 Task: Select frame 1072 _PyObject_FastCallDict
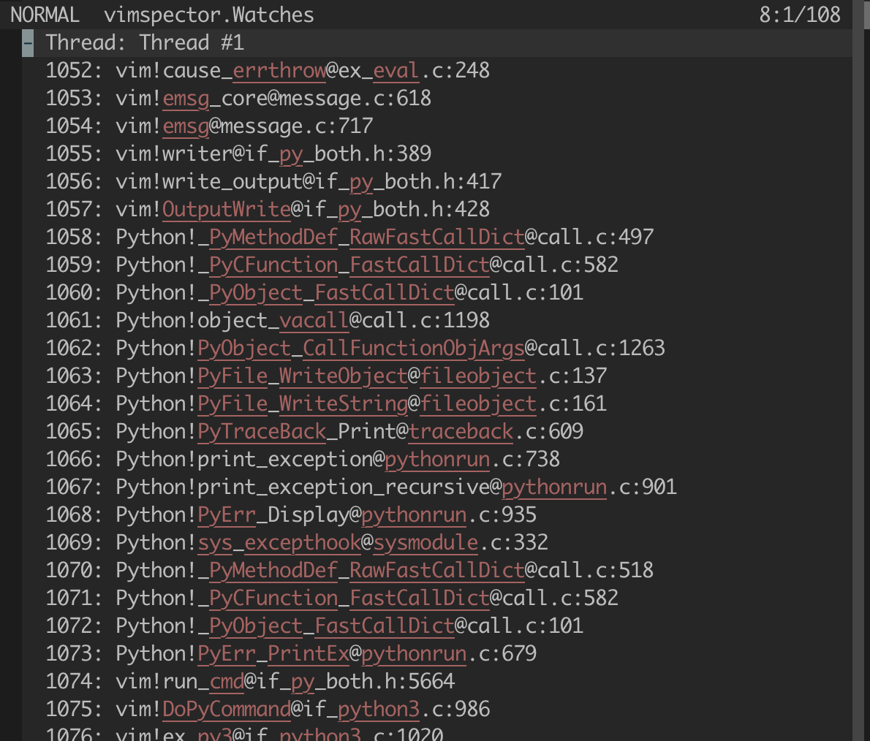pos(314,626)
